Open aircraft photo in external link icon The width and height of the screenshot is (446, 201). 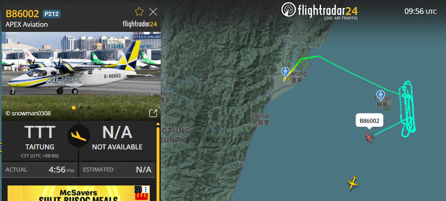(153, 113)
